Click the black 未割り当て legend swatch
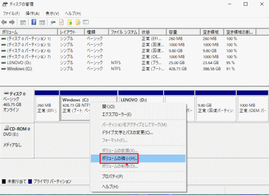Screen dimensions: 269x195 (x=4, y=182)
